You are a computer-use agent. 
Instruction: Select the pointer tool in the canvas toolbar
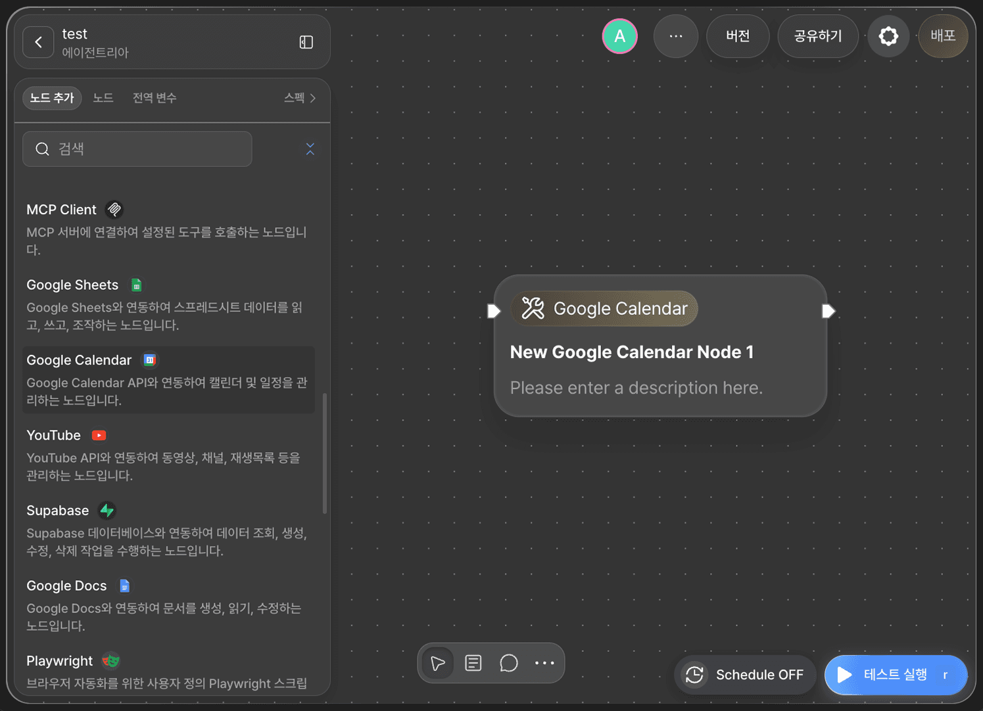437,663
